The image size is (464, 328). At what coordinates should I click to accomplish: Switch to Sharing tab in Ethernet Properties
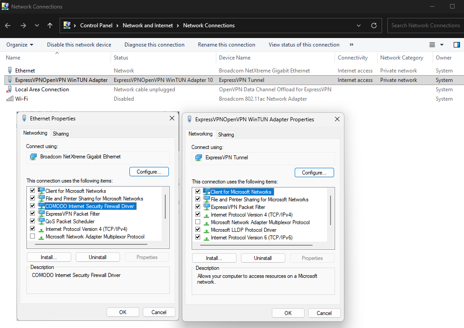tap(61, 134)
